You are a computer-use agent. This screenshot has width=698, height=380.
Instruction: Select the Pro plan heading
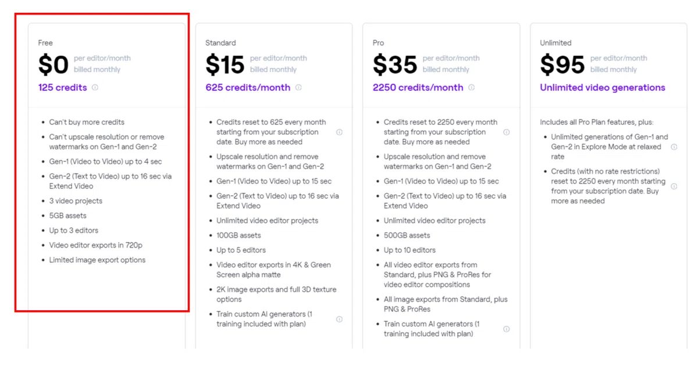tap(378, 43)
